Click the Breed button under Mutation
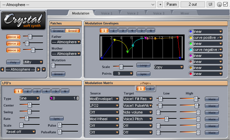 coord(58,74)
